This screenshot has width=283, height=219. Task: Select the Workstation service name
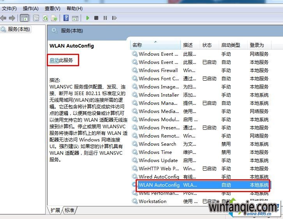152,201
